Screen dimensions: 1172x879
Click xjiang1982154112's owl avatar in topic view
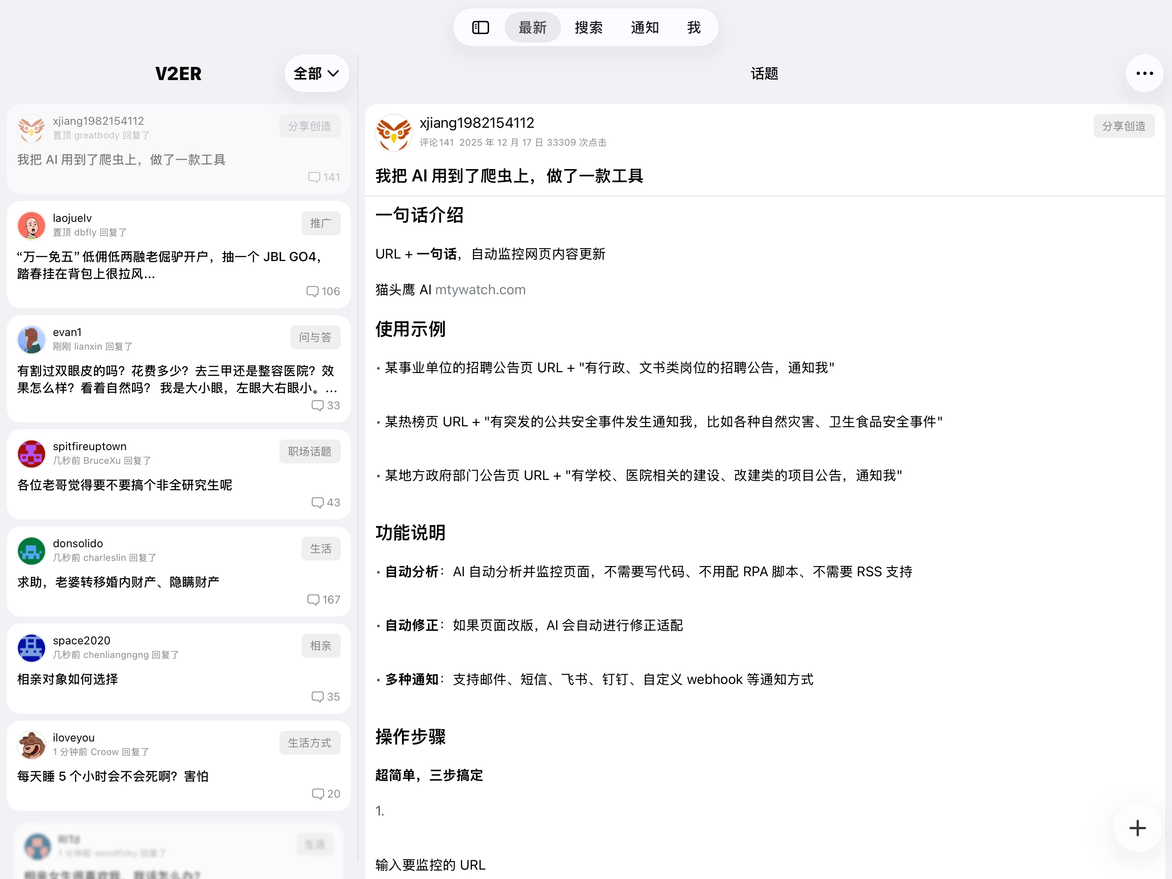coord(393,132)
